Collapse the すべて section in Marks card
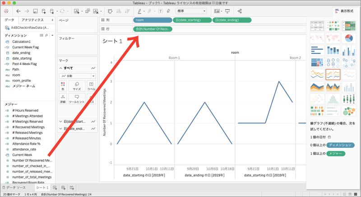 click(x=61, y=68)
